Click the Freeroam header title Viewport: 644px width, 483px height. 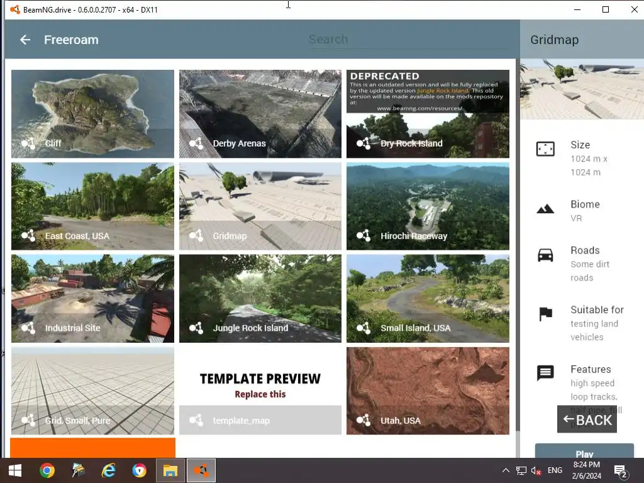[72, 40]
